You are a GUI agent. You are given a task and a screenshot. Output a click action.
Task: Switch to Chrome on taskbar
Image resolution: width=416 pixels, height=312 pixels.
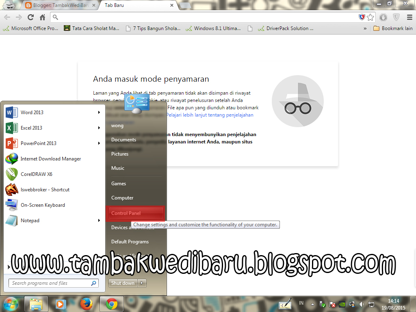[112, 304]
